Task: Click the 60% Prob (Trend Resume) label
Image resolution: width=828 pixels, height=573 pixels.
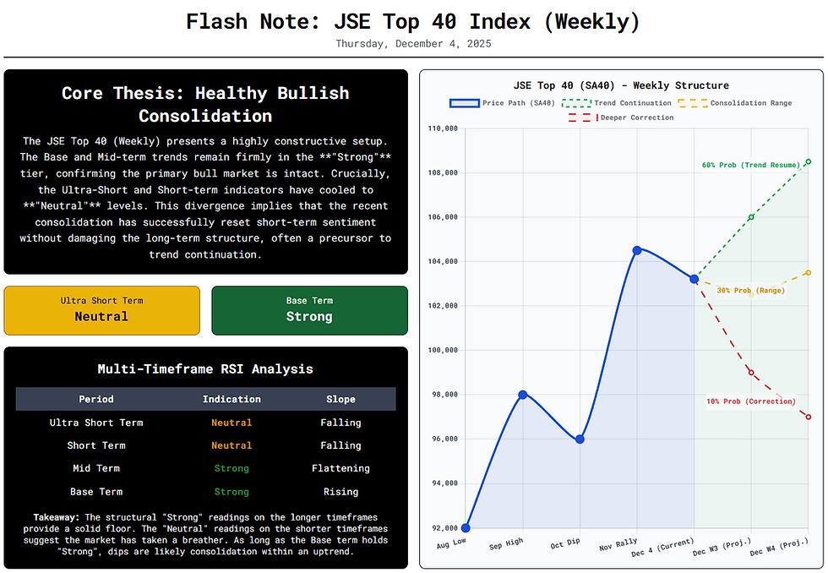Action: (750, 165)
